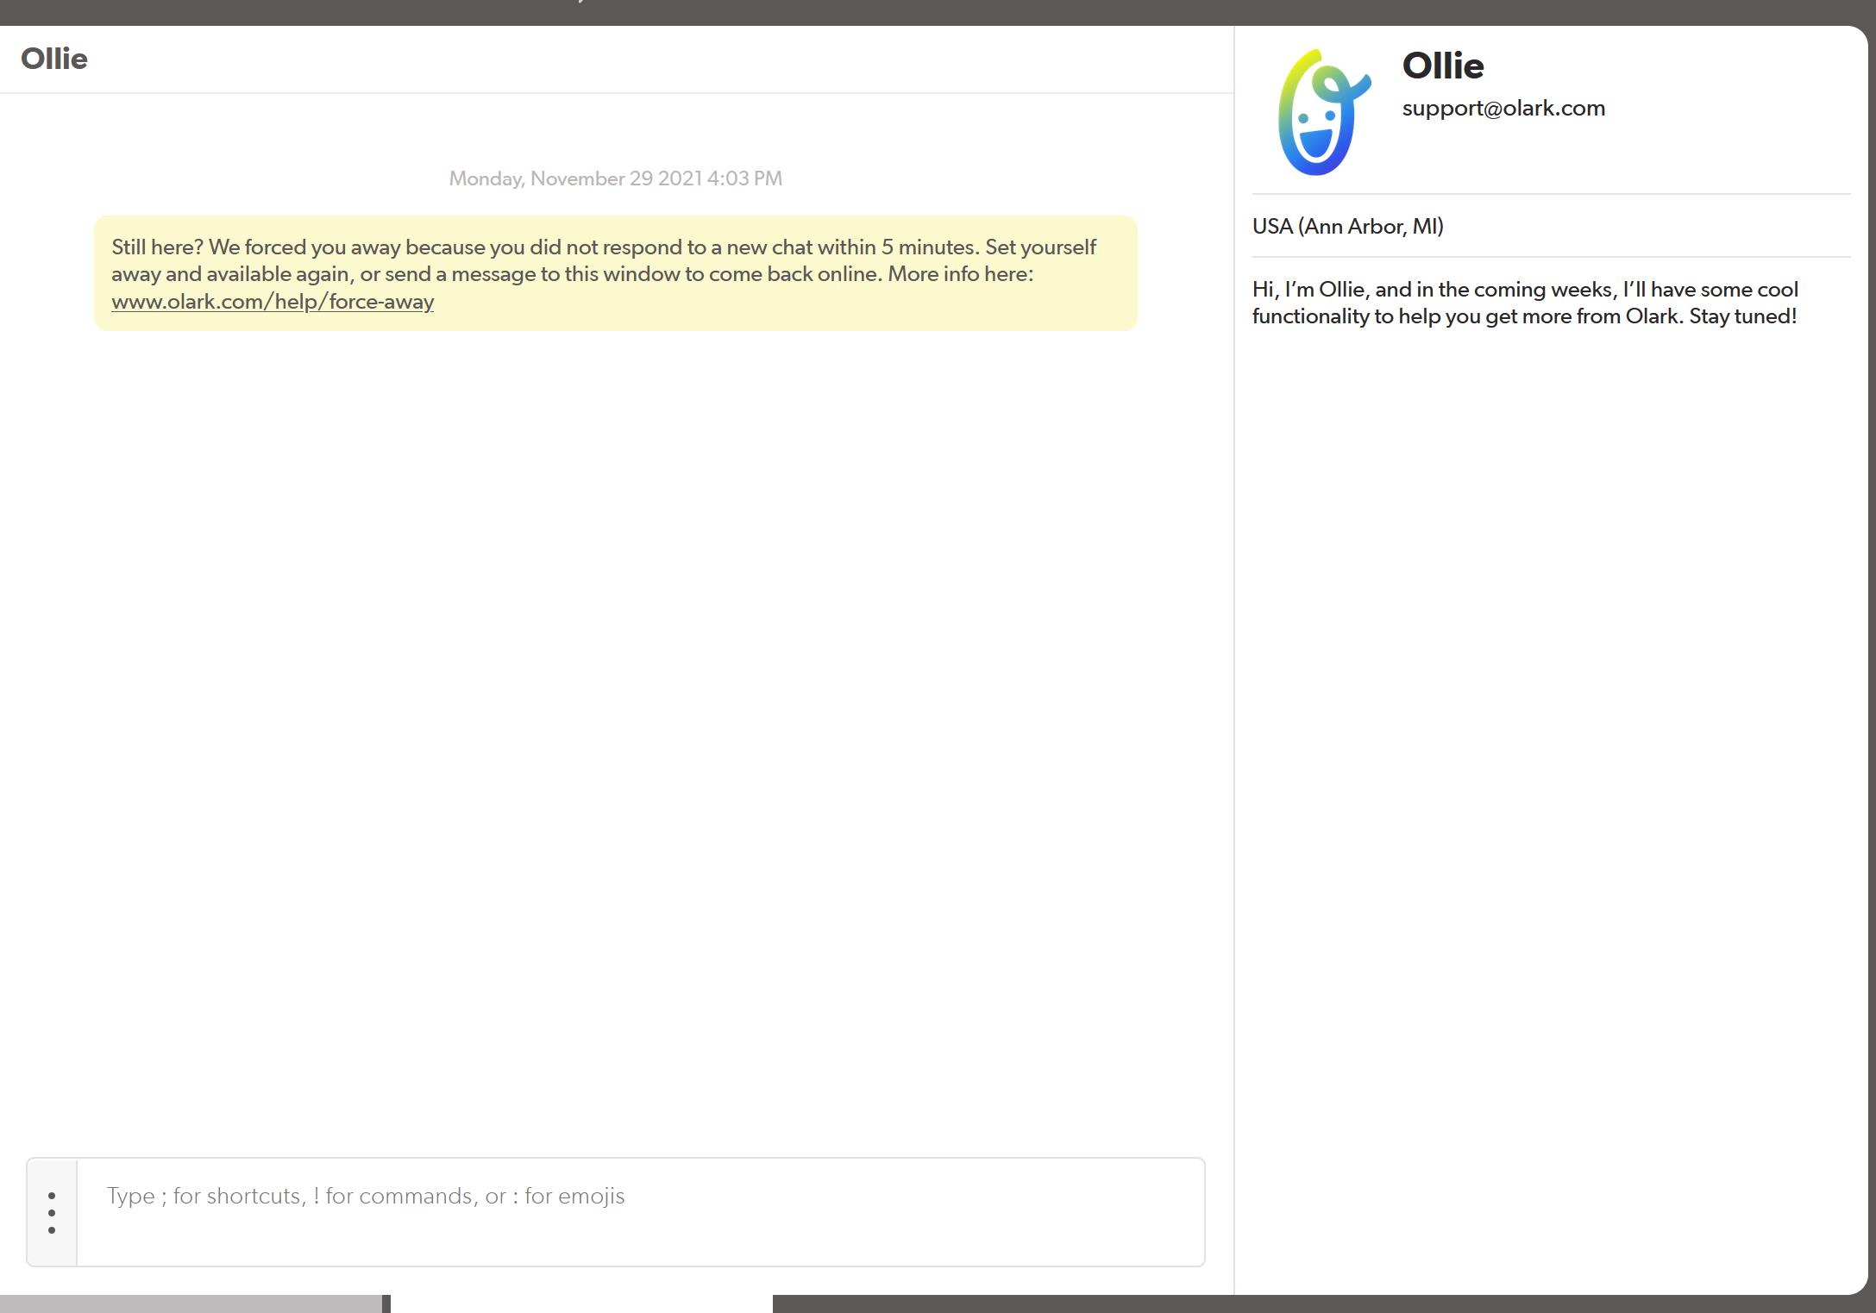The width and height of the screenshot is (1876, 1313).
Task: Select the light gray bottom-left tab
Action: point(190,1304)
